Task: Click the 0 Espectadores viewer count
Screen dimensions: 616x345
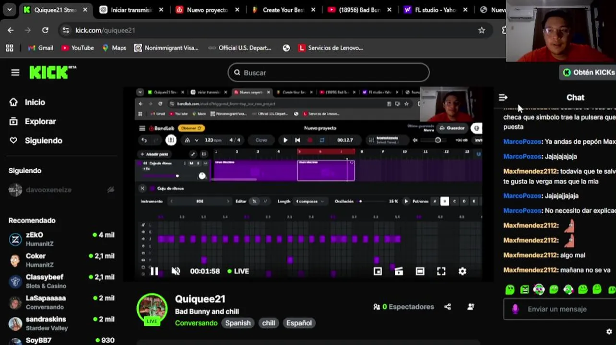Action: [403, 307]
